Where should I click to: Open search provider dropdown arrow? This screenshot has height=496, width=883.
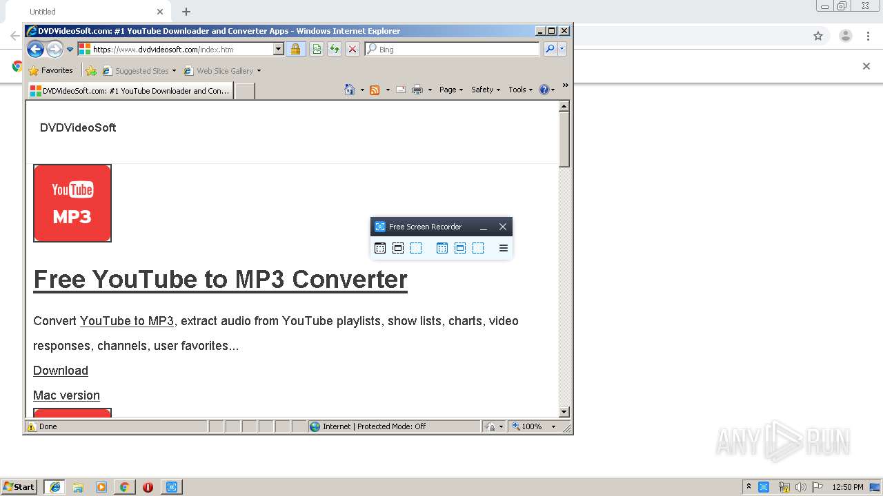click(x=562, y=49)
